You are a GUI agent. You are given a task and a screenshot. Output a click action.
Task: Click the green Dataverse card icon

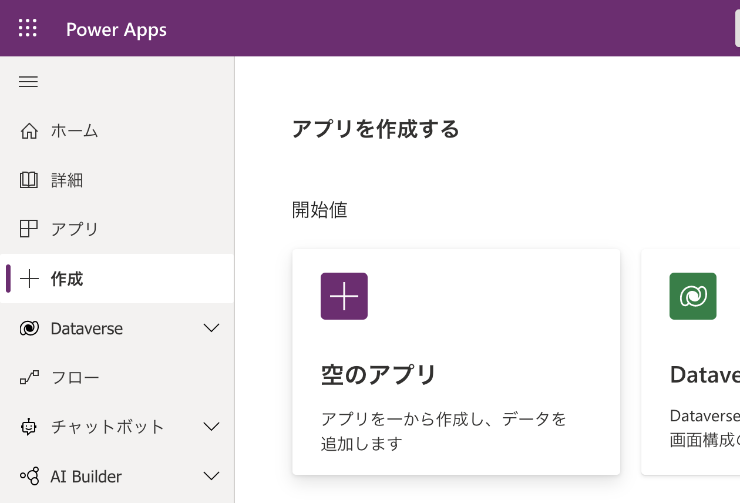click(693, 296)
